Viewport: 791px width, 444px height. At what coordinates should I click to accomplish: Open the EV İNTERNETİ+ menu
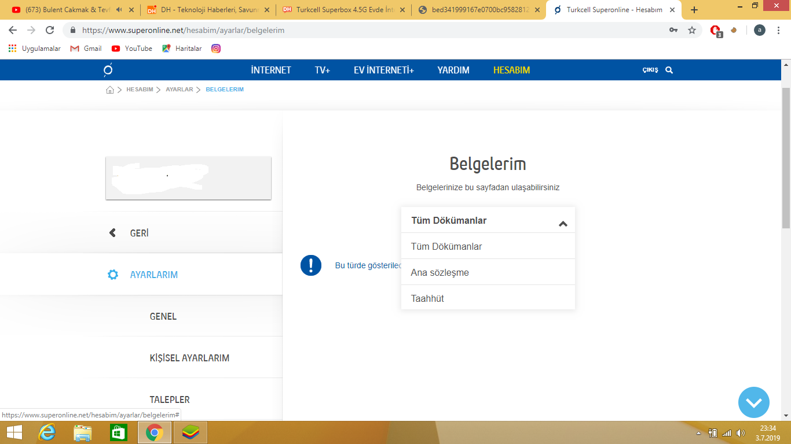point(384,70)
